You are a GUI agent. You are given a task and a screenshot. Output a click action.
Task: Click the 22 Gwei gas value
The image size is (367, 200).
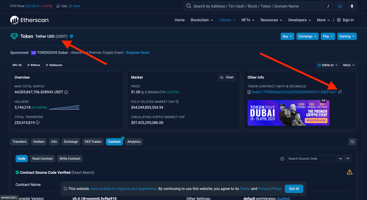pos(74,6)
